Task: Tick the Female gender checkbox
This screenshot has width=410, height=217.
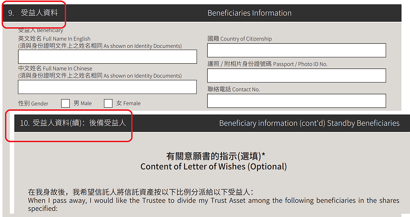Action: click(108, 103)
